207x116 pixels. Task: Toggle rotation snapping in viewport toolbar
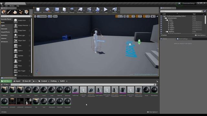coord(137,16)
